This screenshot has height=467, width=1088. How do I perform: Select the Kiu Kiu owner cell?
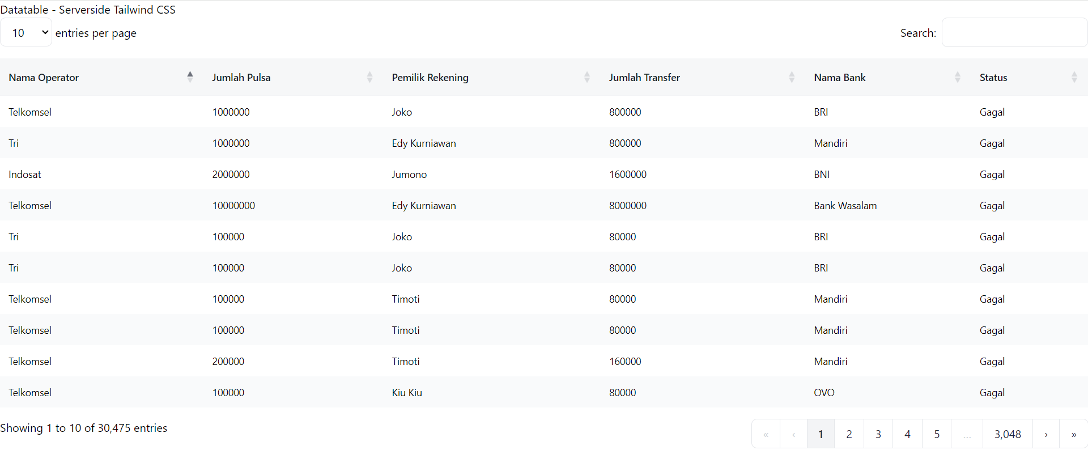coord(407,393)
